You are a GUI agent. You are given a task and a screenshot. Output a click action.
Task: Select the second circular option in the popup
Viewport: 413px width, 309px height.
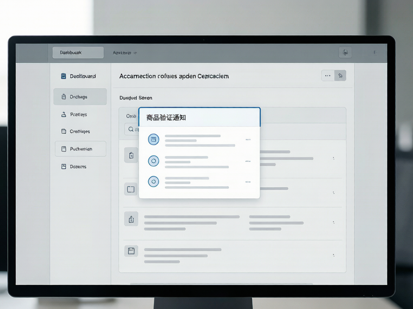point(154,161)
